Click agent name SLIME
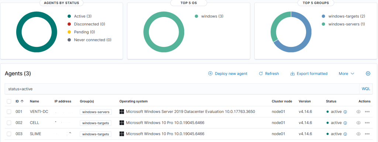Screen dimensions: 378x142 click(35, 134)
